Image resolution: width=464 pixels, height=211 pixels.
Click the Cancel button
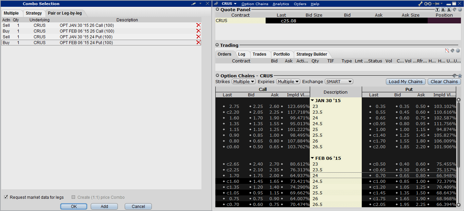pyautogui.click(x=138, y=206)
